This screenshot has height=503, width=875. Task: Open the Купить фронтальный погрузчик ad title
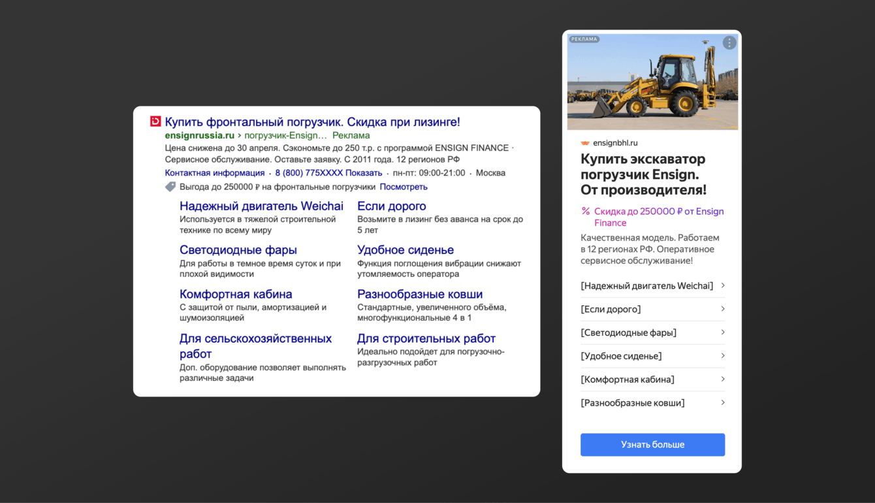[x=312, y=122]
